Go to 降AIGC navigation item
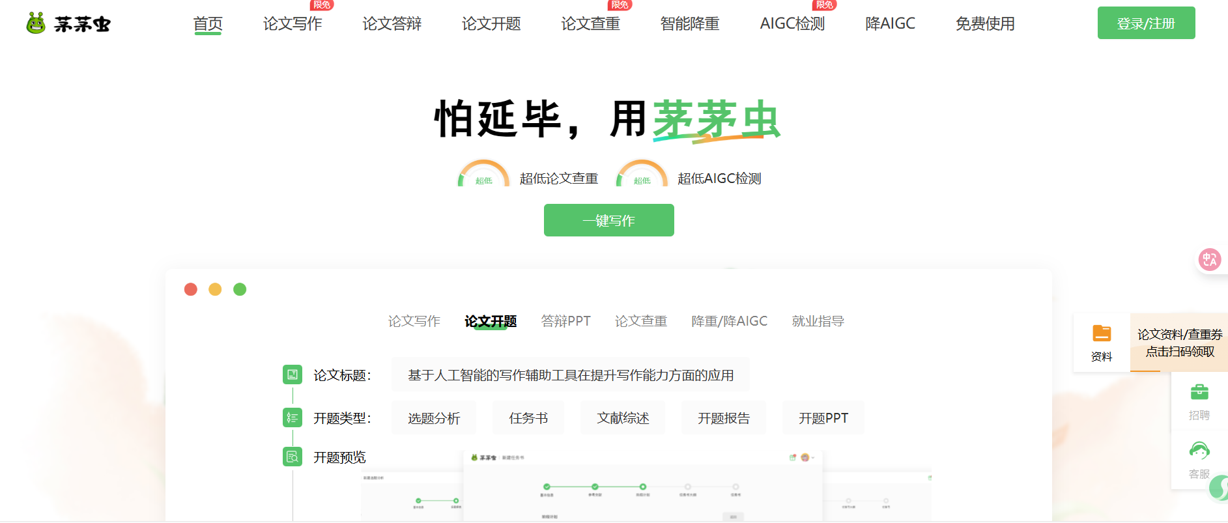1228x523 pixels. coord(890,24)
